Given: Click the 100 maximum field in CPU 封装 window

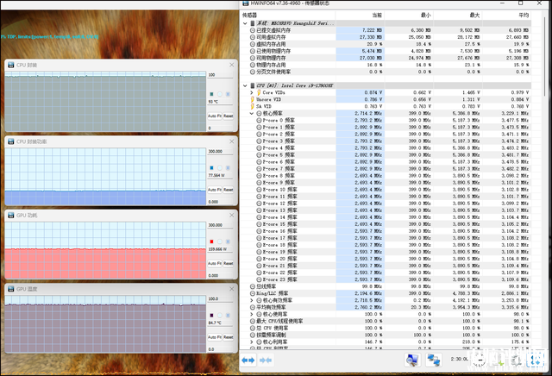Looking at the screenshot, I should click(x=220, y=75).
